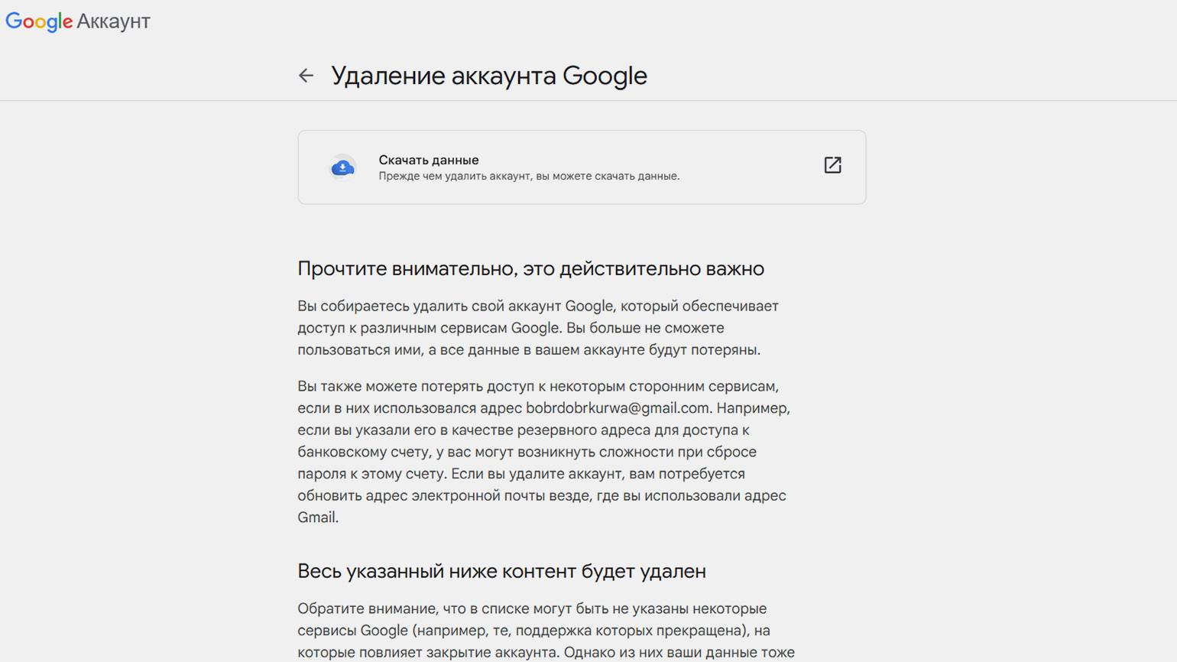This screenshot has height=662, width=1177.
Task: Click paragraph starting Вы собираетесь удалить
Action: pos(538,328)
